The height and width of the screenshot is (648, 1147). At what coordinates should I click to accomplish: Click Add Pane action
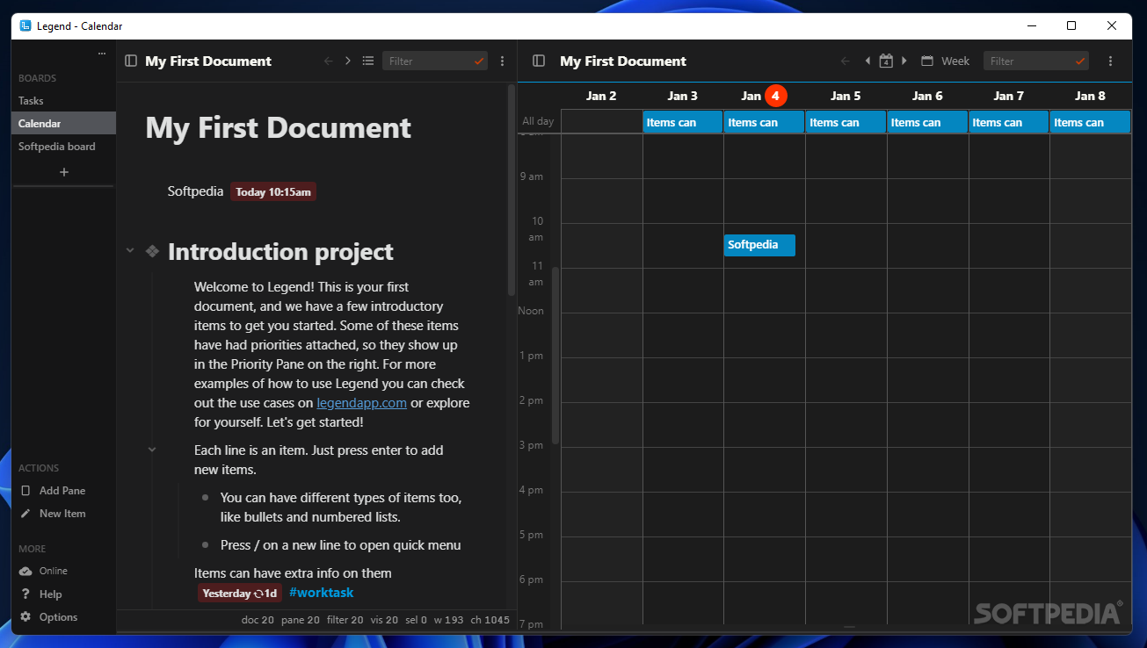point(53,491)
